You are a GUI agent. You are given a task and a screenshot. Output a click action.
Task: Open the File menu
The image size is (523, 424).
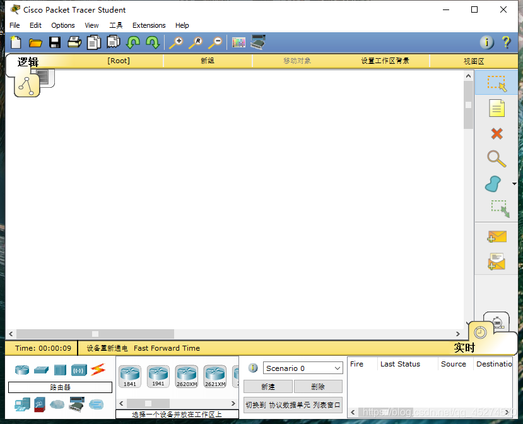click(x=15, y=25)
